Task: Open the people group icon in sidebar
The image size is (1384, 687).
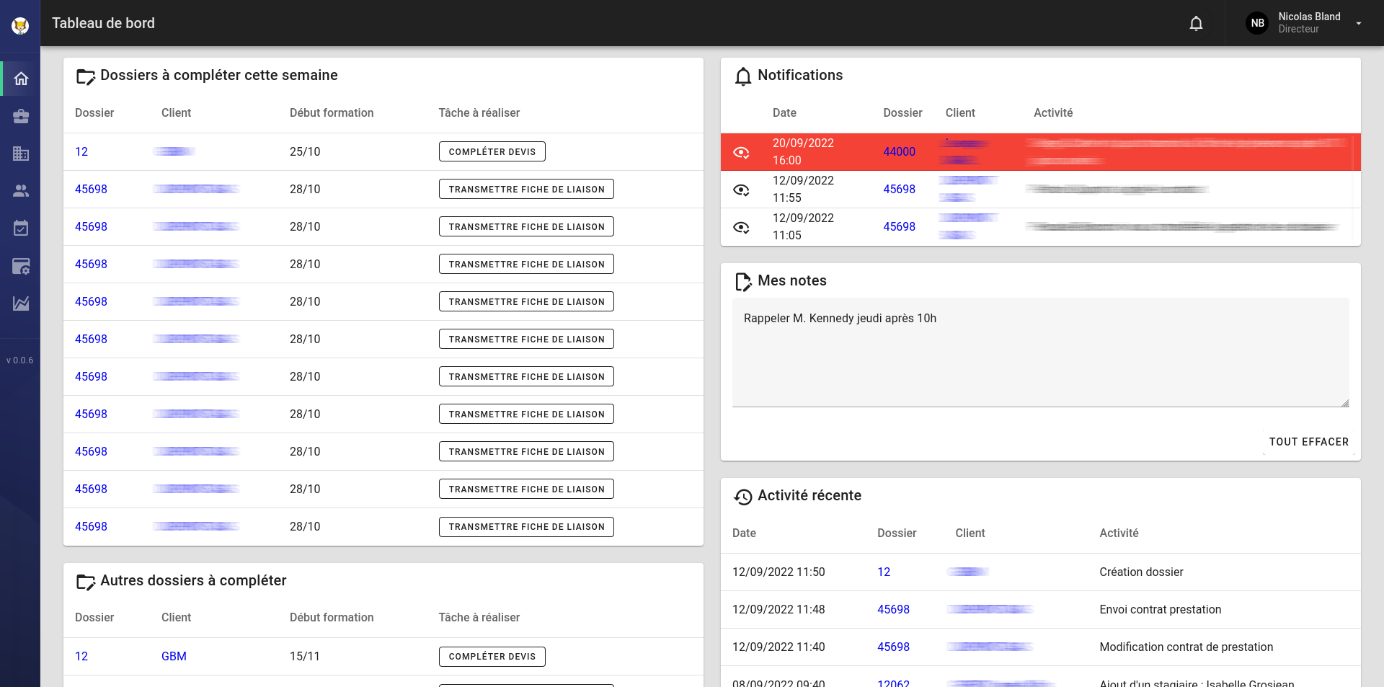Action: (21, 191)
